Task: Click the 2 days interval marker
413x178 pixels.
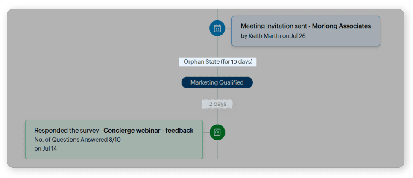Action: click(217, 104)
